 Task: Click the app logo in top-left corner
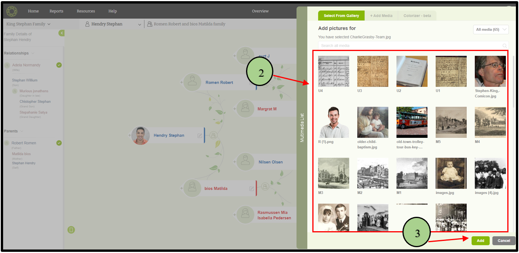pyautogui.click(x=12, y=11)
